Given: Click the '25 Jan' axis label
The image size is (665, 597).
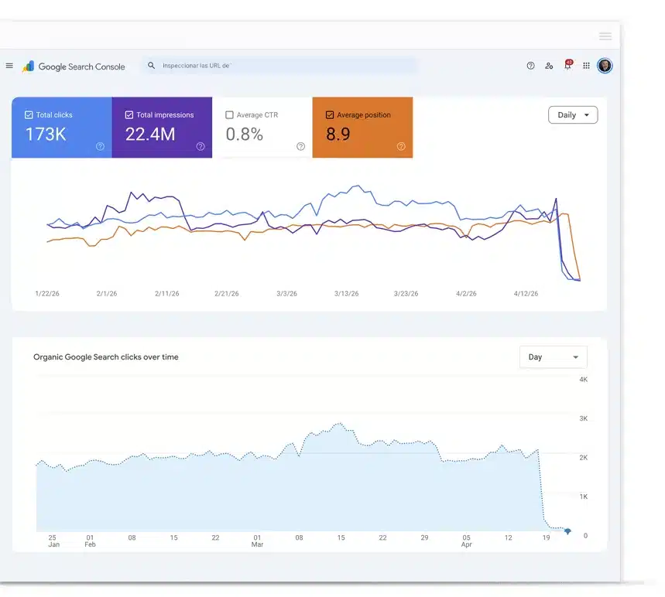Looking at the screenshot, I should (x=53, y=541).
